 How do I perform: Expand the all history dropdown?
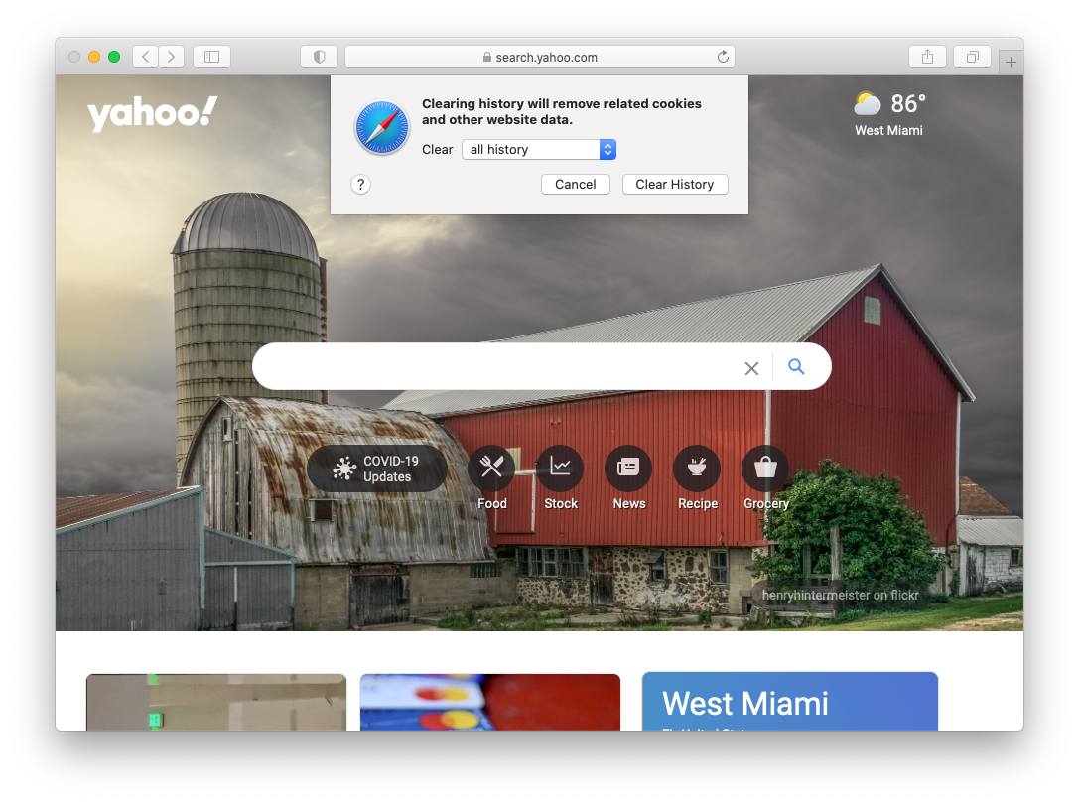[539, 149]
